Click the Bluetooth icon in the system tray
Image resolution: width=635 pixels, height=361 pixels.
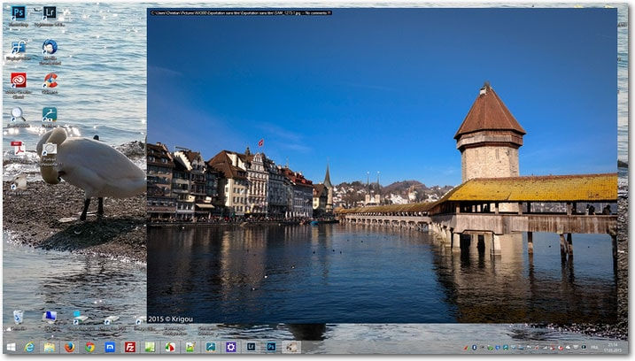pyautogui.click(x=474, y=347)
